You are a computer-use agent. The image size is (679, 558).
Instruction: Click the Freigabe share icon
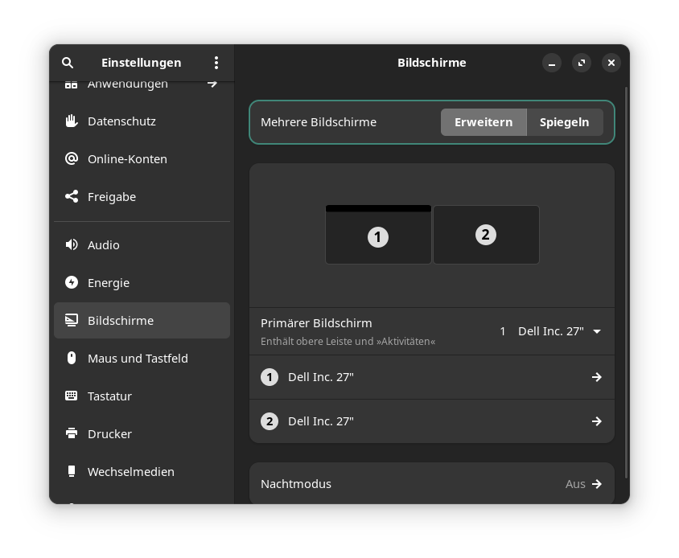point(72,196)
